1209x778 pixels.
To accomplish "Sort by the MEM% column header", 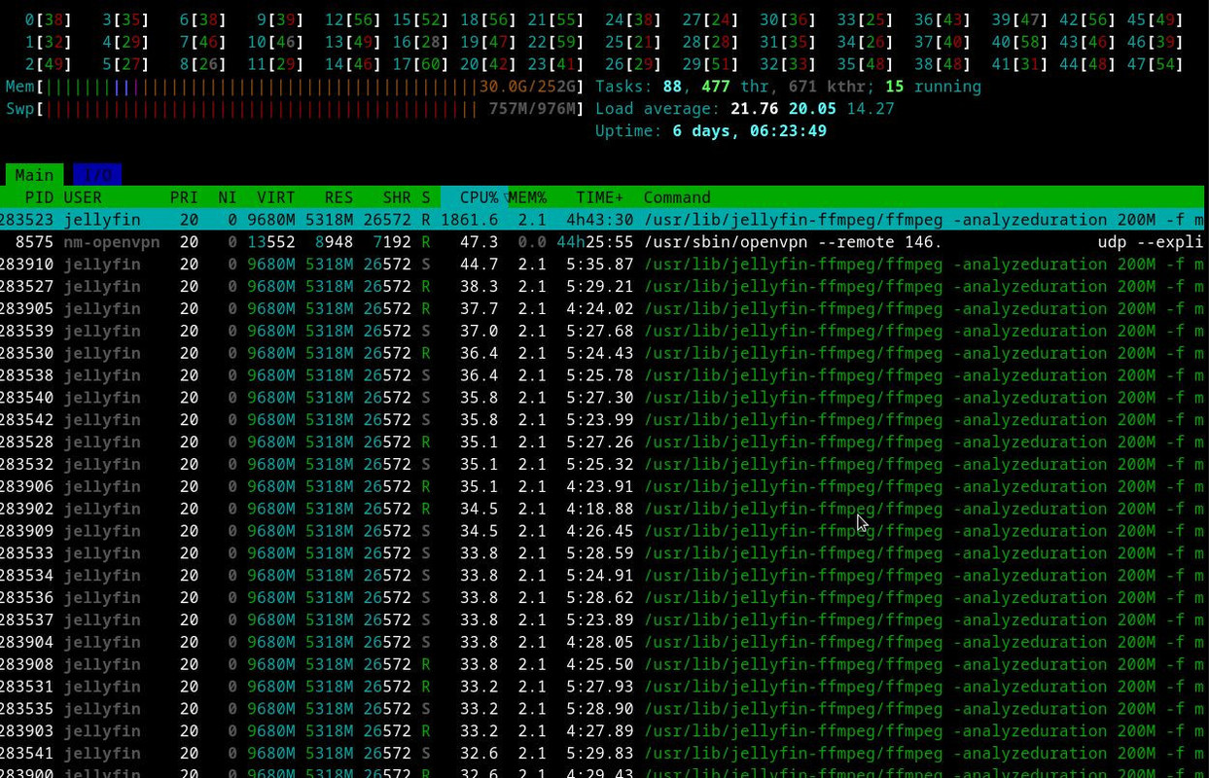I will point(527,197).
